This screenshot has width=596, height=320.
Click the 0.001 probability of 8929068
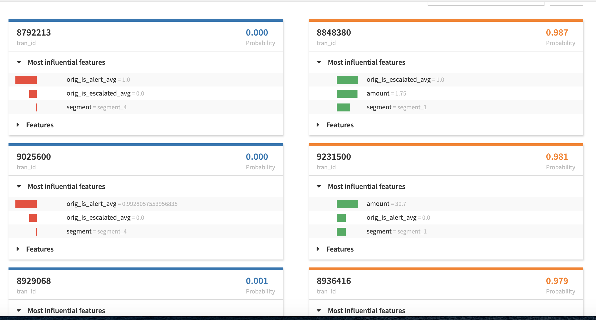coord(257,281)
